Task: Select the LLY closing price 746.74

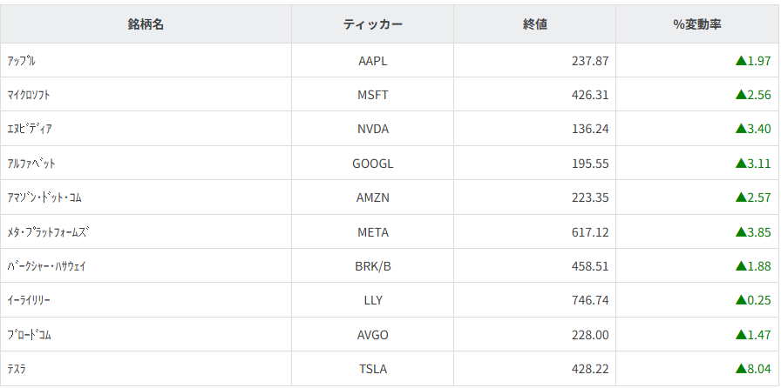Action: pos(590,300)
